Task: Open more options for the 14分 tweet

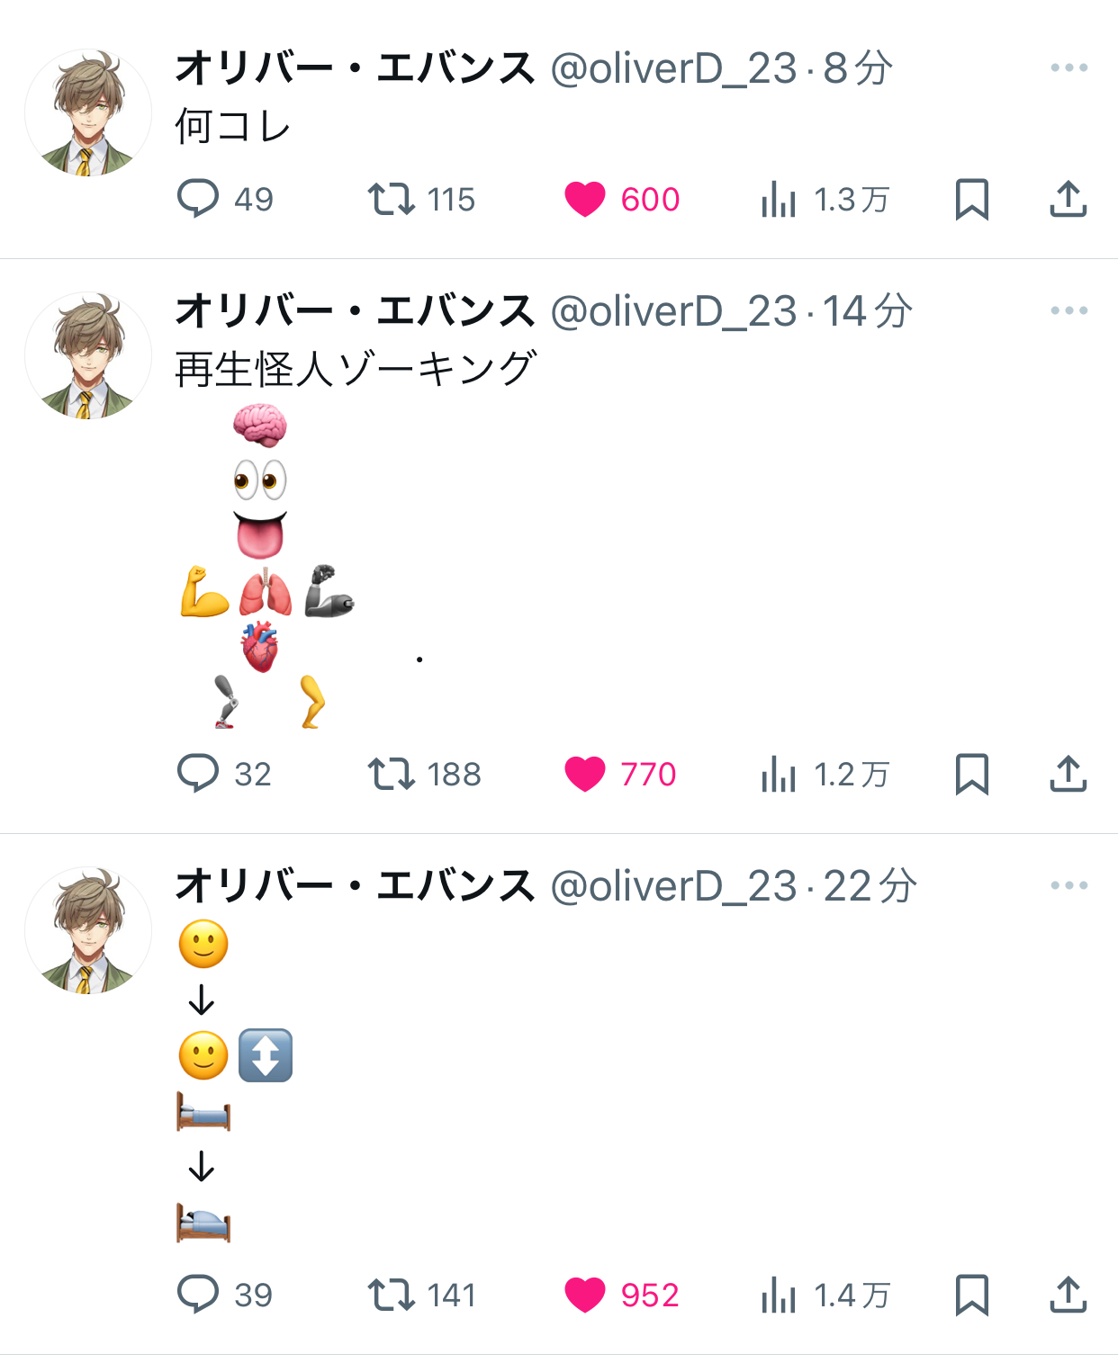Action: coord(1068,311)
